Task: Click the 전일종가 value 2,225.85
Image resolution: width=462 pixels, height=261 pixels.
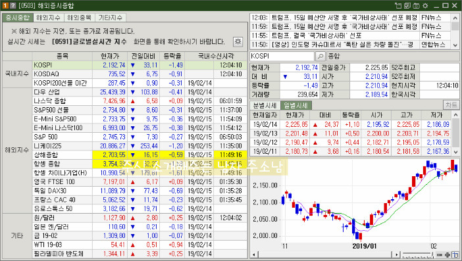Action: [376, 68]
